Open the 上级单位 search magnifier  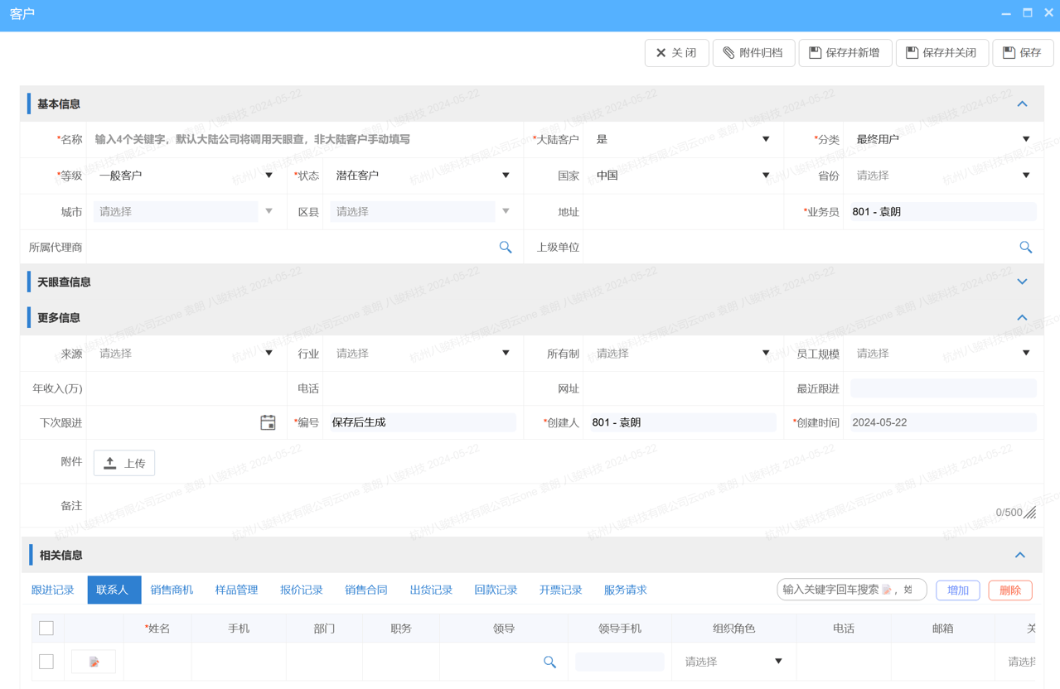click(x=1025, y=247)
